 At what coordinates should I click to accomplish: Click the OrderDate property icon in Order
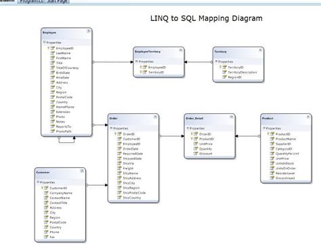point(119,148)
